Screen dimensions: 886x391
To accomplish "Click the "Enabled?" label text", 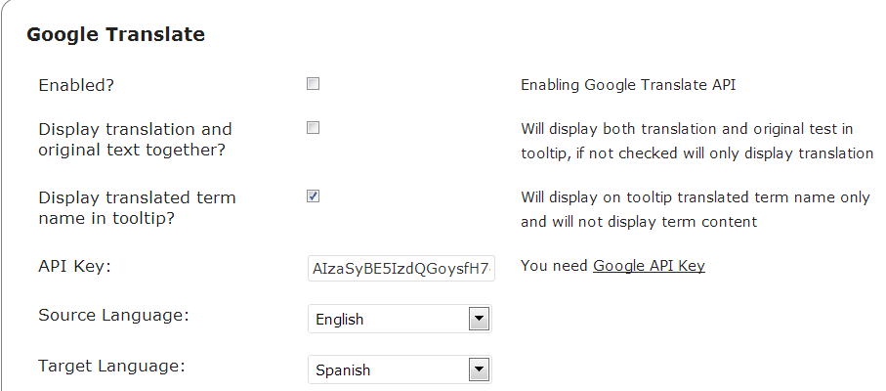I will (x=76, y=85).
